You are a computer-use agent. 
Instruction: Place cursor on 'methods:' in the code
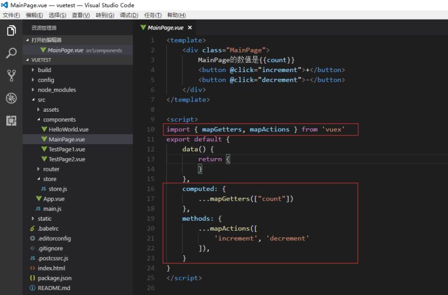(198, 218)
